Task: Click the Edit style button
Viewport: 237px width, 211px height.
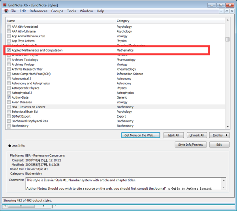Action: tap(219, 144)
